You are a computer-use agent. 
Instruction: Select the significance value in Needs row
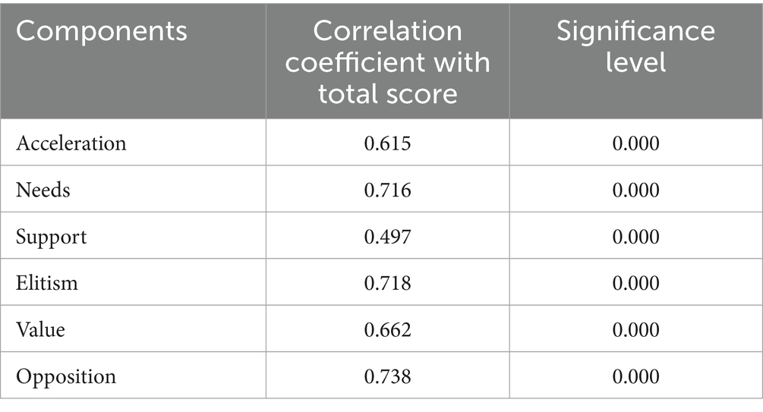[635, 190]
